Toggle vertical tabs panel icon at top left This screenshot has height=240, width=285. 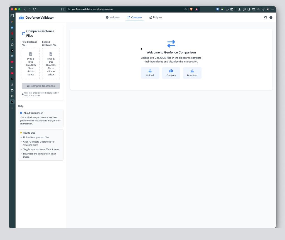pyautogui.click(x=12, y=16)
